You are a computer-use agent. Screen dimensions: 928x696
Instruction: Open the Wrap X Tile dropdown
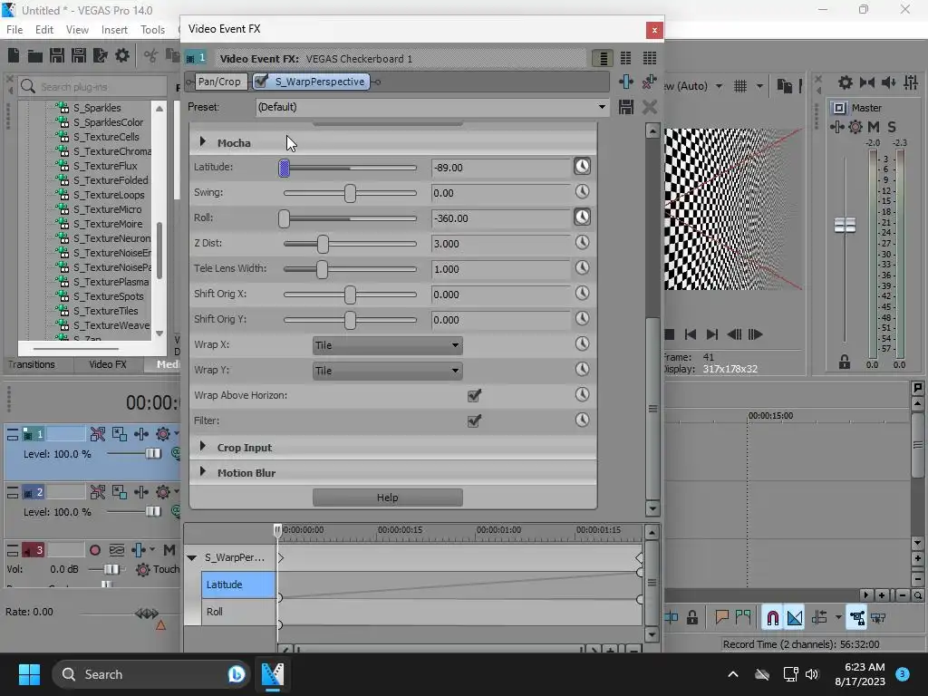coord(388,345)
